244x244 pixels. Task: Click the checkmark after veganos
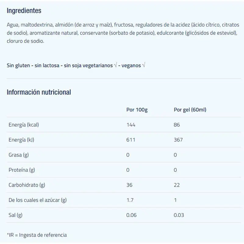(x=144, y=66)
